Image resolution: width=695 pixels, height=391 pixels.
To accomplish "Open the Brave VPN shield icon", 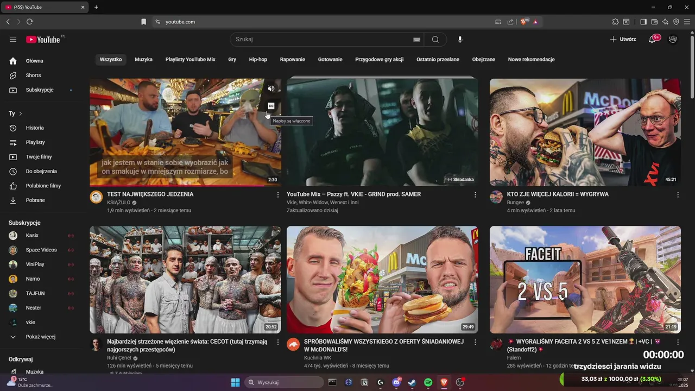I will (x=676, y=22).
